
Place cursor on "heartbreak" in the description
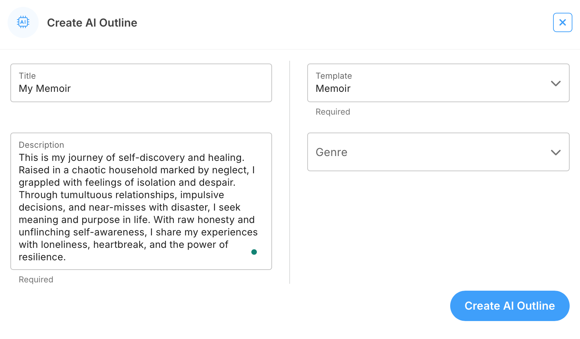click(119, 245)
